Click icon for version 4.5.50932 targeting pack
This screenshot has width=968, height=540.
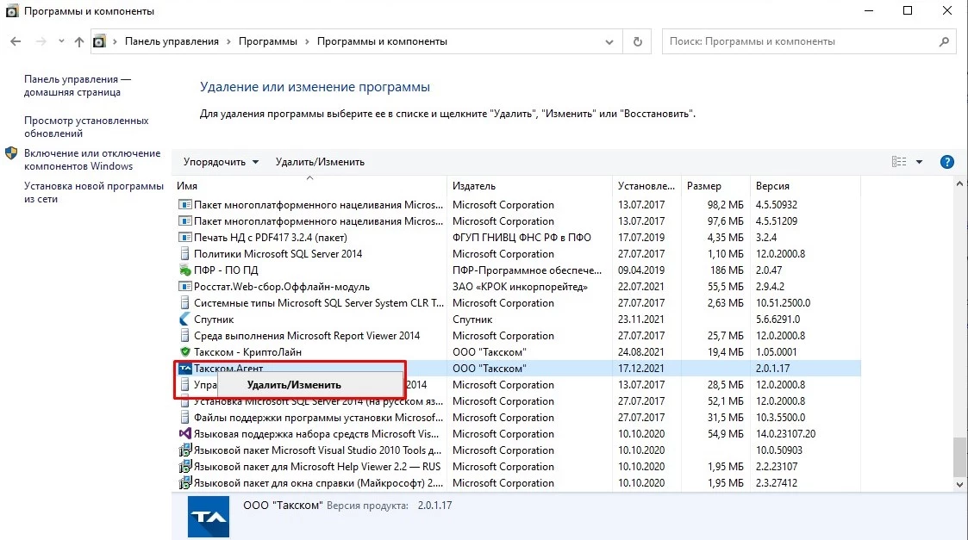(184, 204)
